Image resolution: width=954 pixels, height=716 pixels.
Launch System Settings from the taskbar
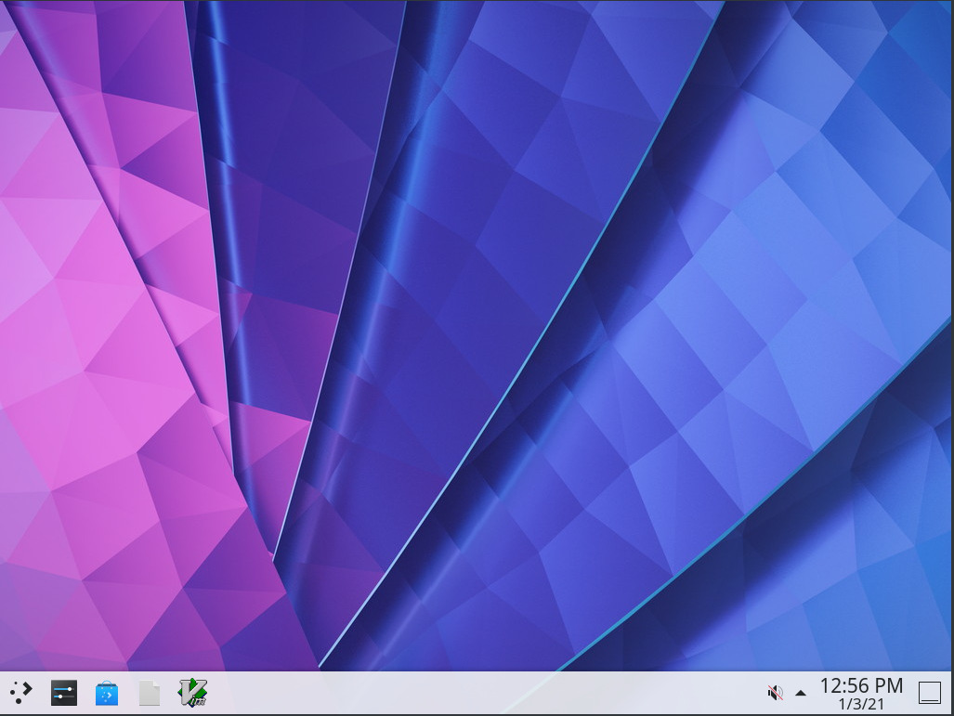(x=63, y=691)
